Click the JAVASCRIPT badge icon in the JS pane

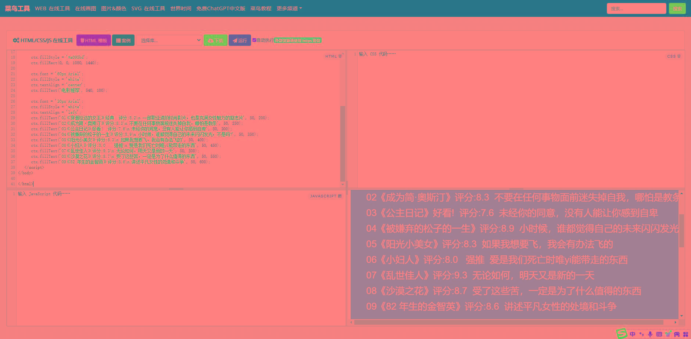[x=340, y=196]
